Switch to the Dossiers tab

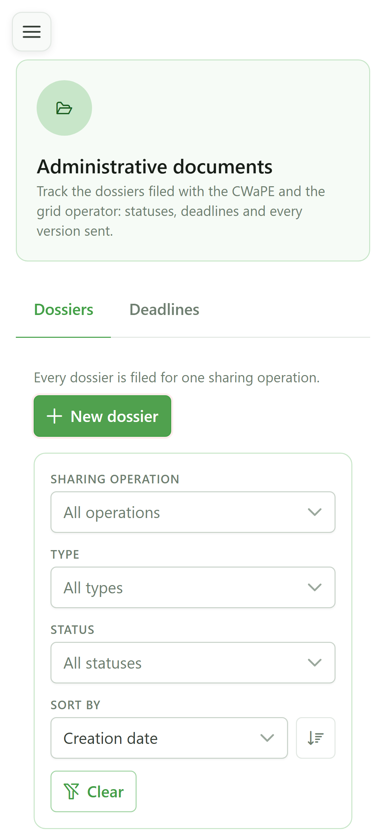coord(63,310)
